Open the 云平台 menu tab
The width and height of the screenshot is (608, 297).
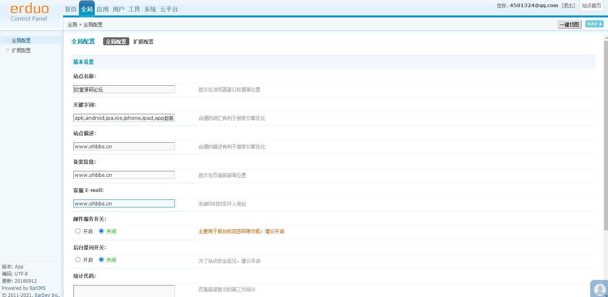click(x=169, y=9)
